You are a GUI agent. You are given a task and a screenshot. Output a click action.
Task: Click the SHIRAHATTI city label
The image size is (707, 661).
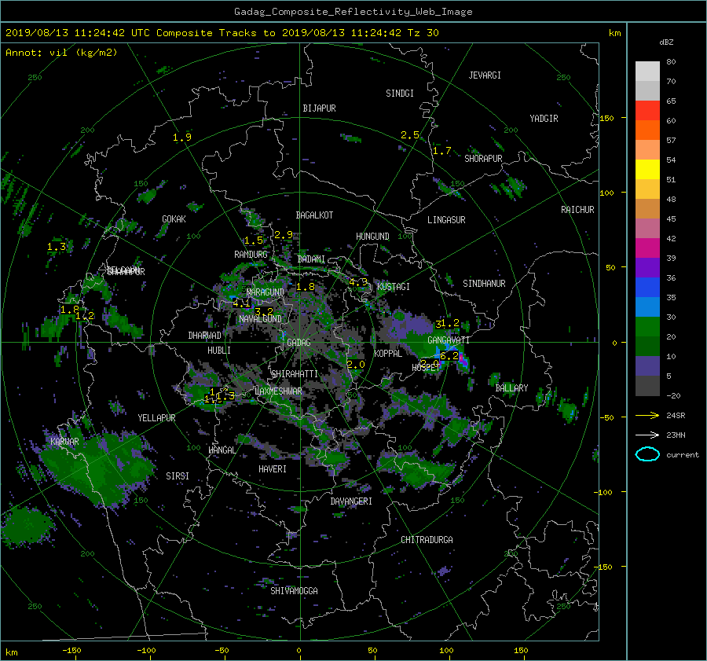click(295, 374)
